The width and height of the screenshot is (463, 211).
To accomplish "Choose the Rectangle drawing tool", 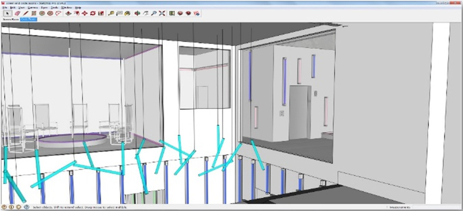I will (34, 13).
